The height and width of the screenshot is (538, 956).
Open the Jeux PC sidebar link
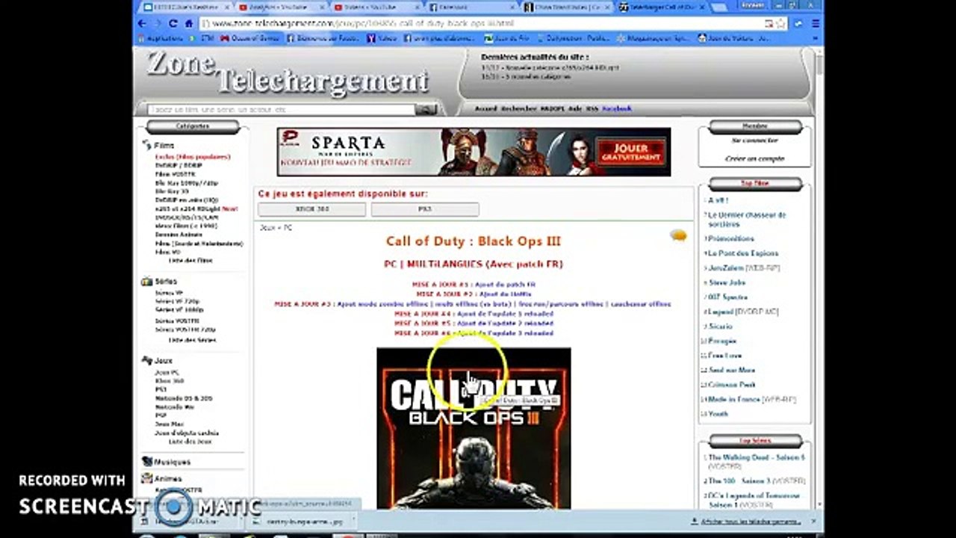167,371
